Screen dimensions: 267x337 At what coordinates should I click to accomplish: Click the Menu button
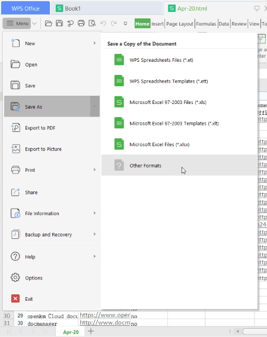coord(17,23)
